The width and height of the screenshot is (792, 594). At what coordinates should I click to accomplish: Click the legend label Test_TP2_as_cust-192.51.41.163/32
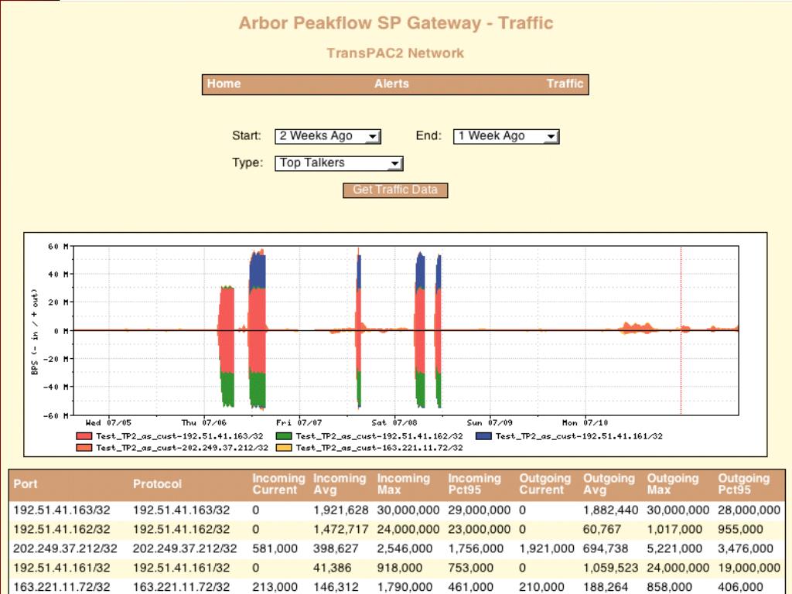[x=179, y=436]
